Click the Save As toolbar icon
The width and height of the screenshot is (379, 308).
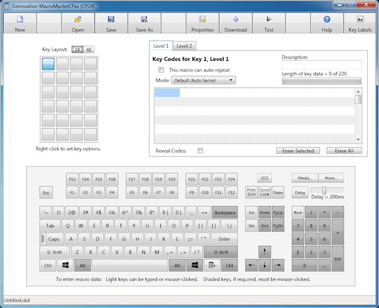point(145,23)
